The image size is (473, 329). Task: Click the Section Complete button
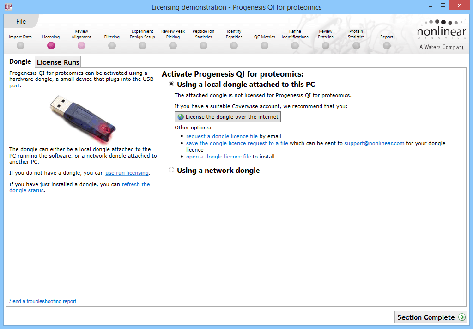tap(431, 317)
